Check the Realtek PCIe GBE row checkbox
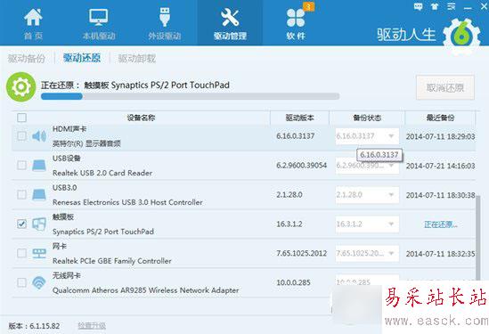 click(x=21, y=253)
